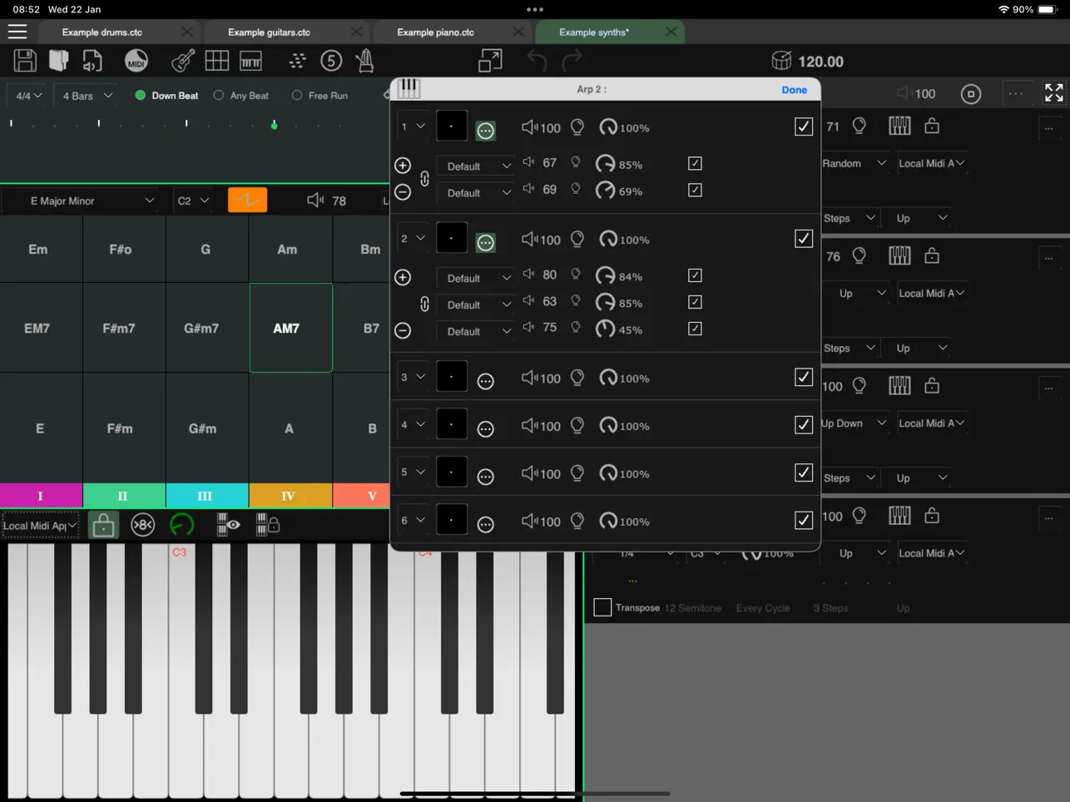The width and height of the screenshot is (1070, 802).
Task: Play the Em chord pad
Action: click(39, 249)
